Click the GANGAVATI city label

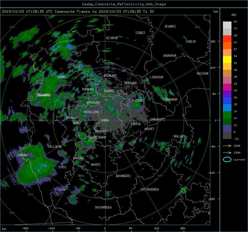point(157,119)
